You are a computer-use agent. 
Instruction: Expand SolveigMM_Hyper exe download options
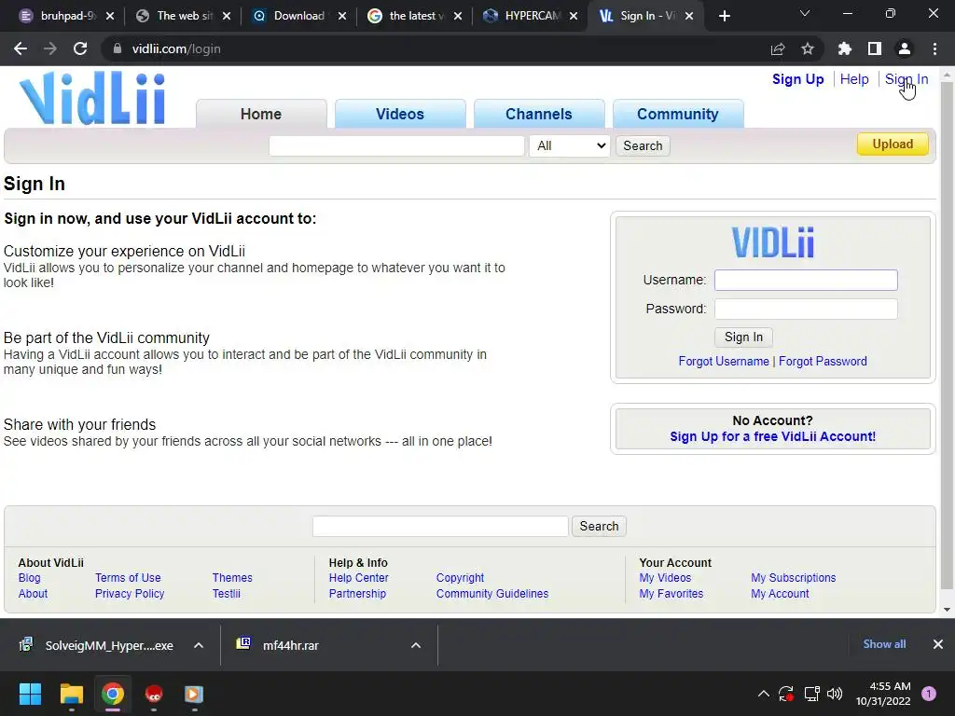[x=199, y=645]
